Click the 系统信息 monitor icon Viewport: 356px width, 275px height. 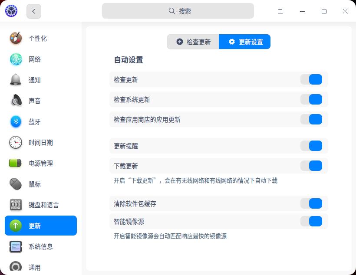point(16,246)
